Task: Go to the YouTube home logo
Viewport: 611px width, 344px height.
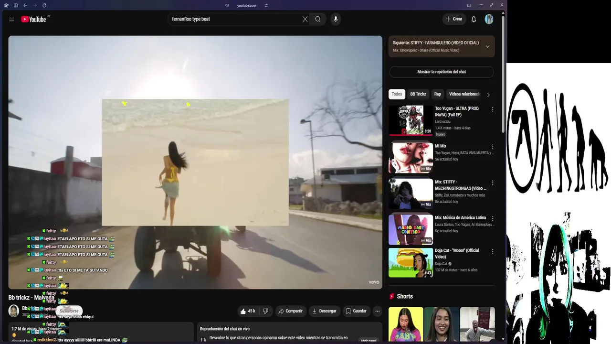Action: pos(33,19)
